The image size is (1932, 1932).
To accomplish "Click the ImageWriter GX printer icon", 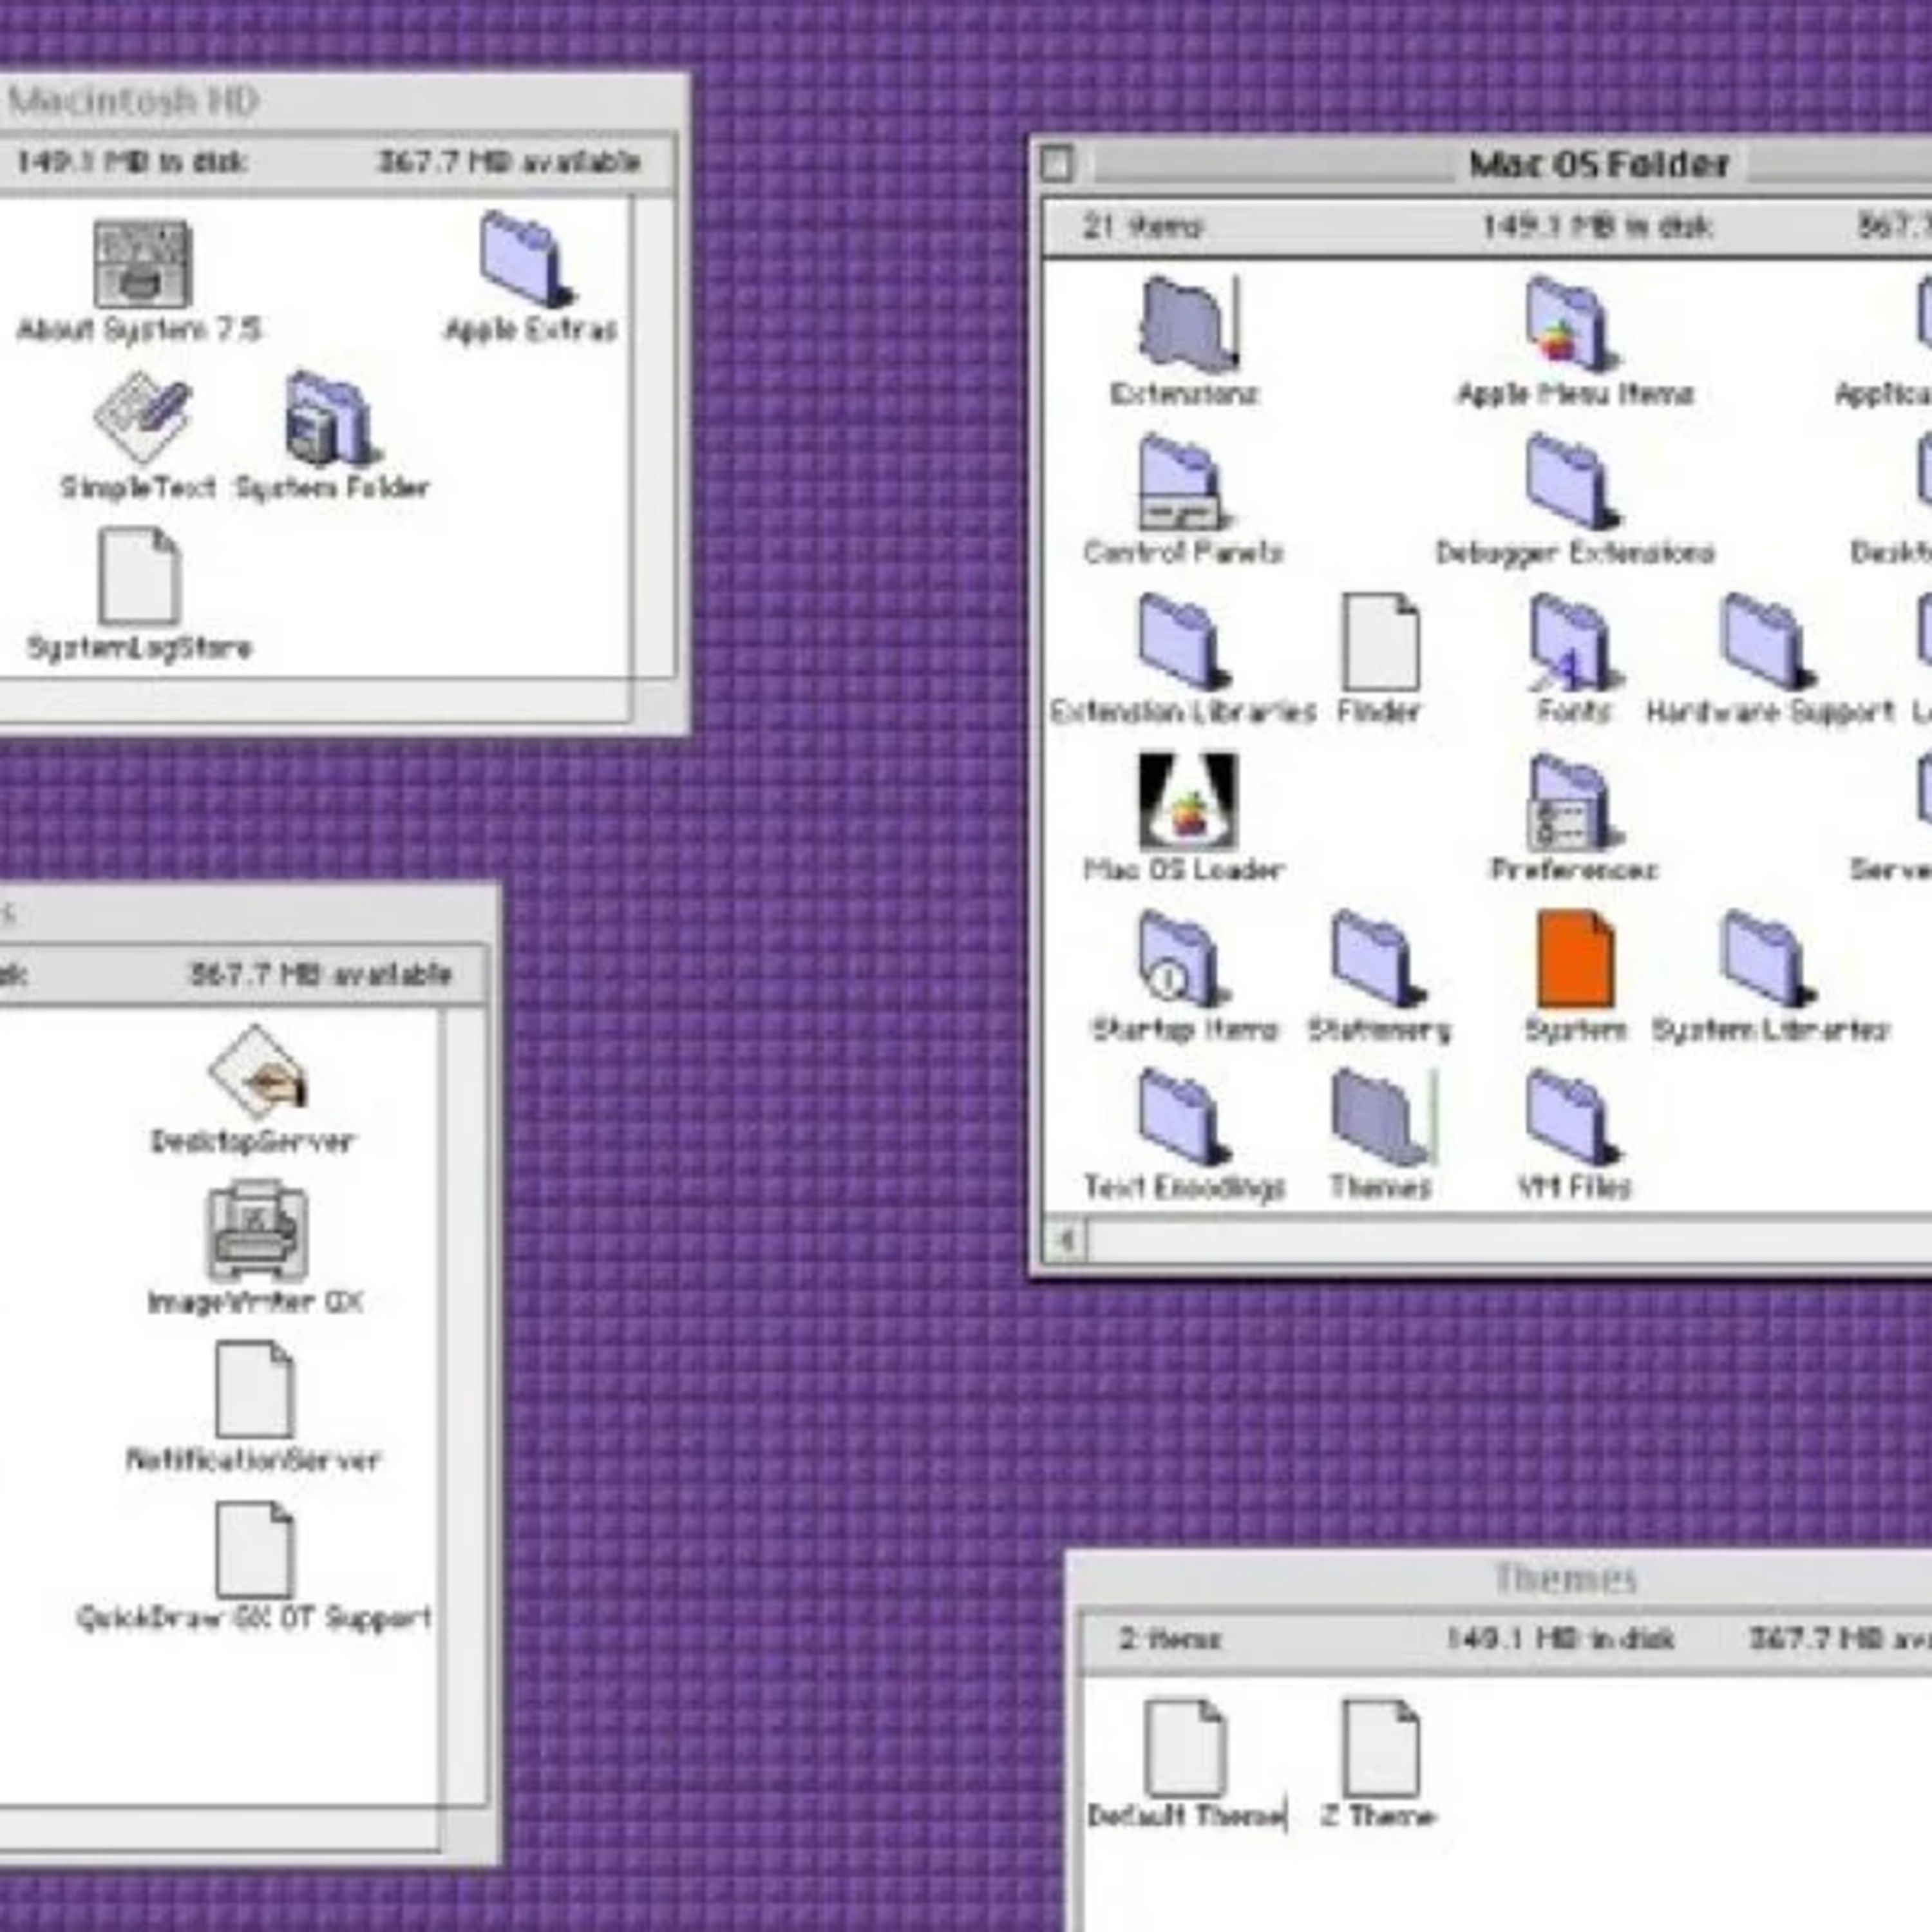I will pyautogui.click(x=257, y=1230).
